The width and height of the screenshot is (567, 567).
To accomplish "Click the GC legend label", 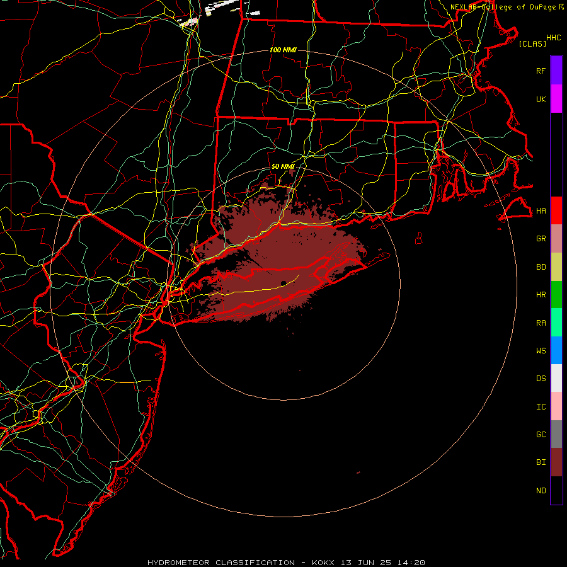I will click(541, 435).
